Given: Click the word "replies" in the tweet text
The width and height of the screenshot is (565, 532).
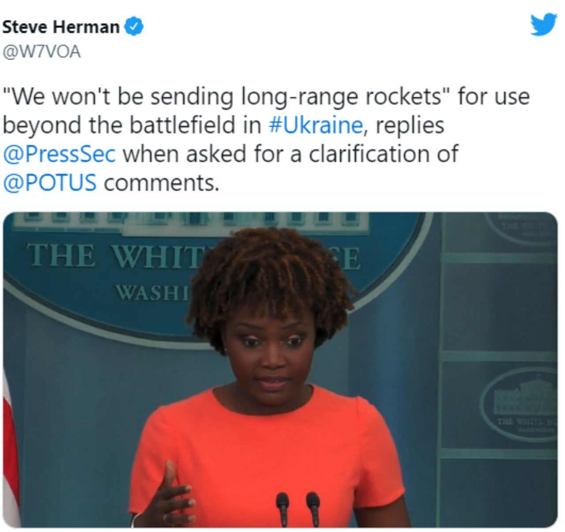Looking at the screenshot, I should [409, 125].
